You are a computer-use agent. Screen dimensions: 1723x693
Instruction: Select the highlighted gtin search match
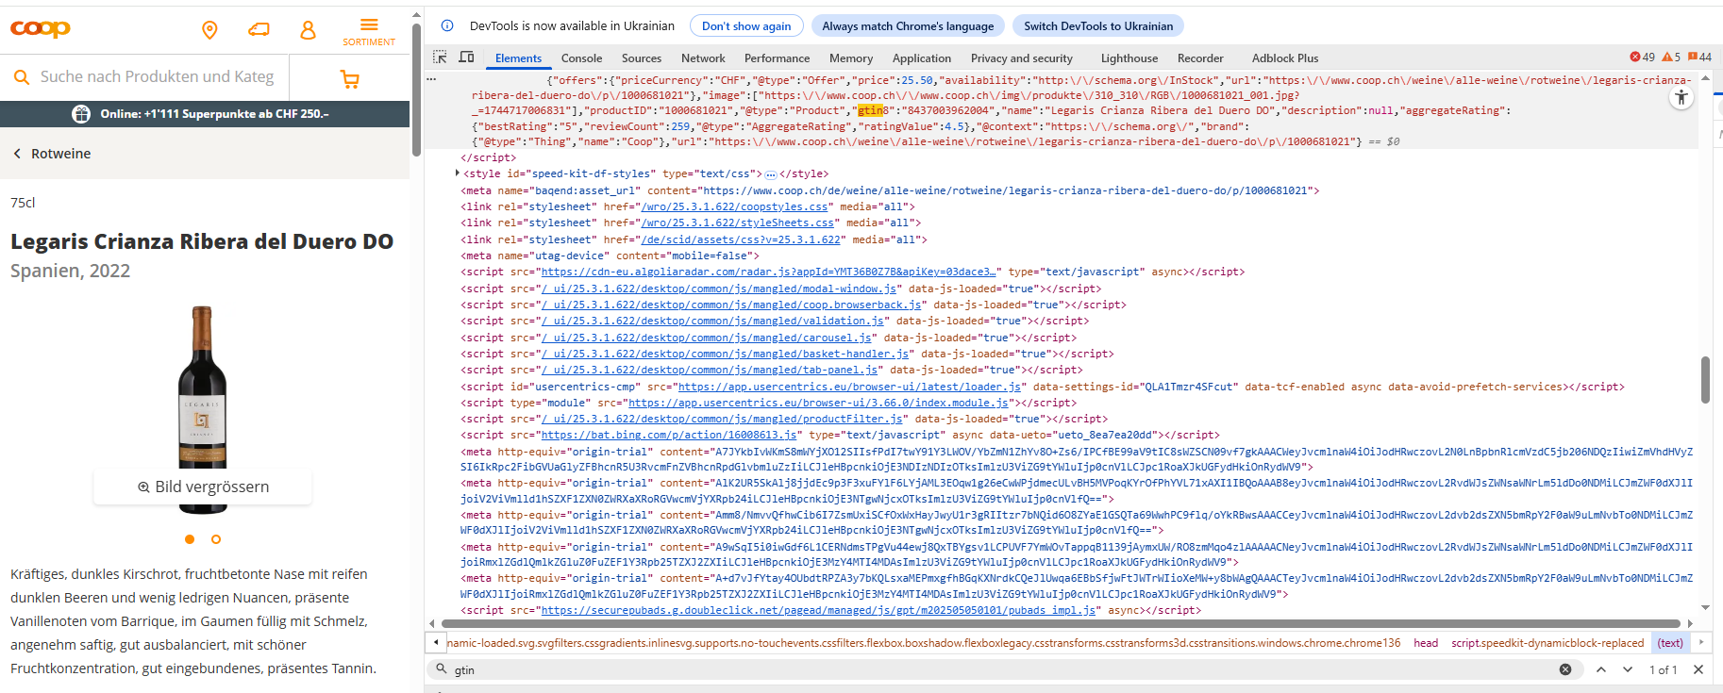pyautogui.click(x=870, y=110)
